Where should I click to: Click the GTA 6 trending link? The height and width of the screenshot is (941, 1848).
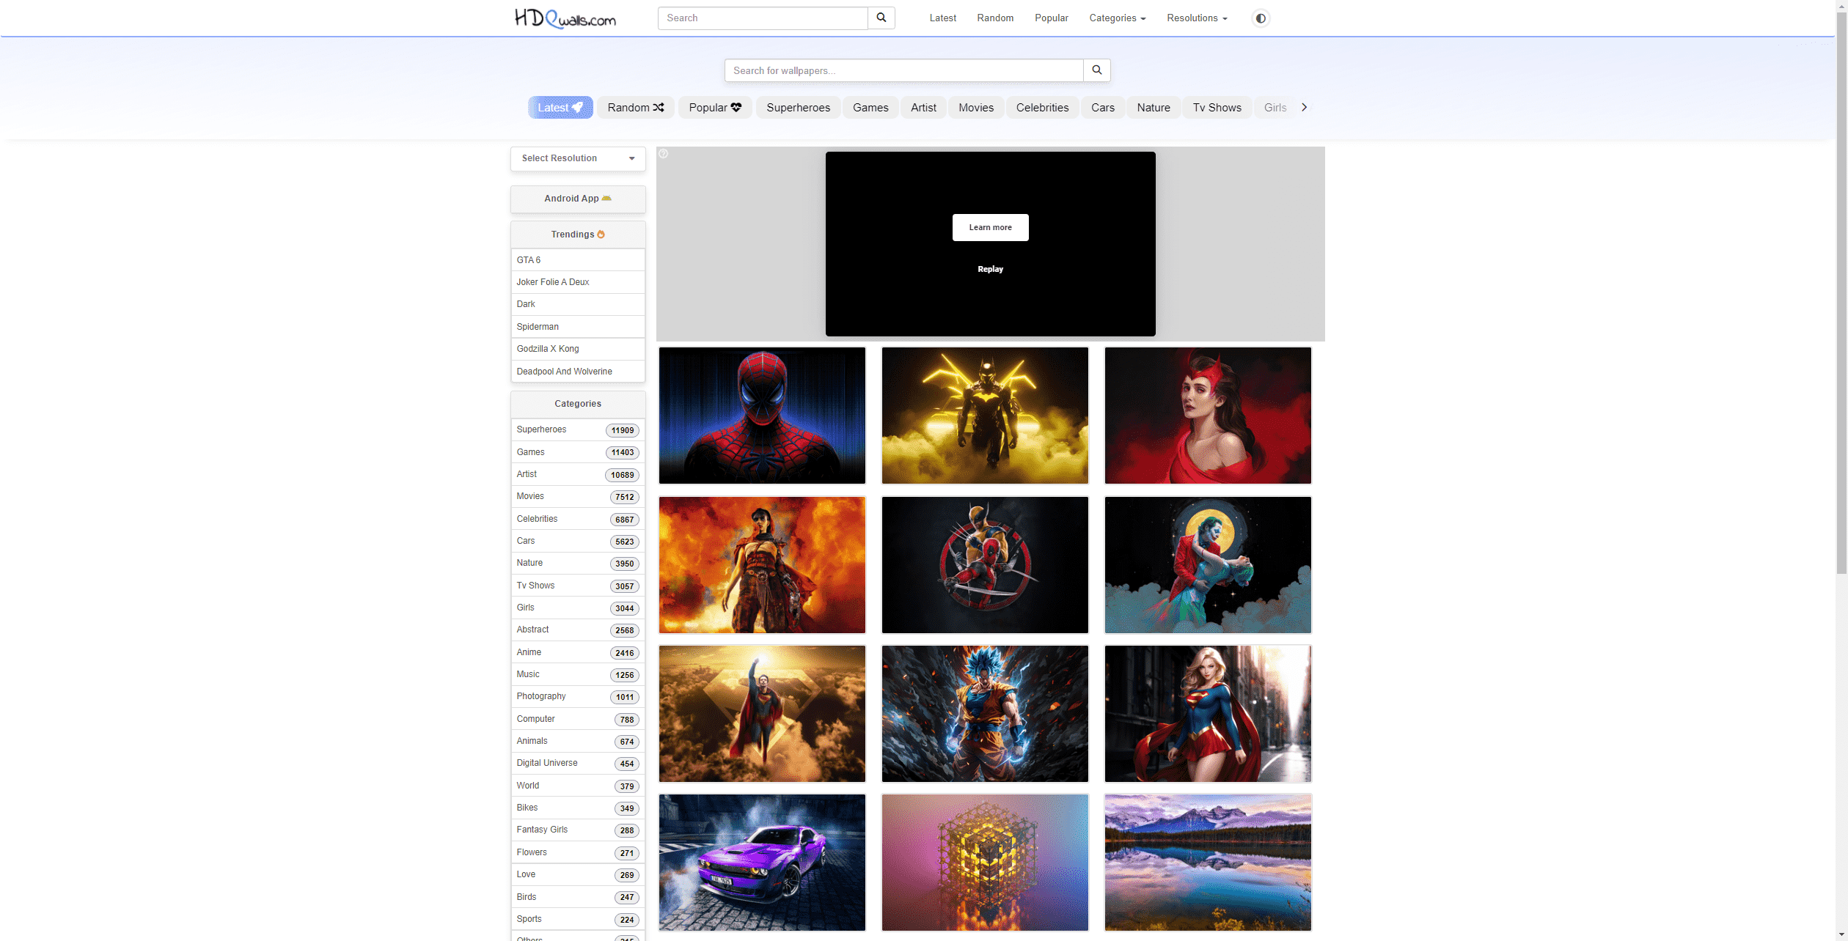pos(529,259)
